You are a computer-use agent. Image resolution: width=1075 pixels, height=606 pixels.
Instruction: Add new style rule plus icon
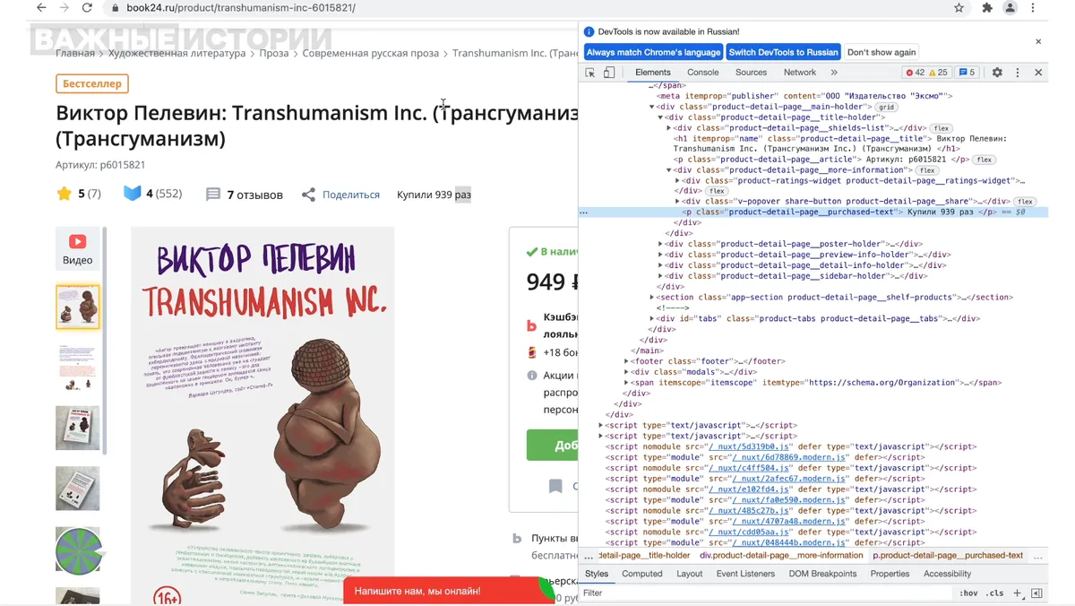tap(1018, 593)
